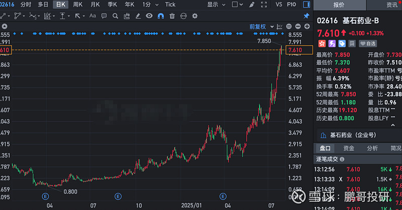The width and height of the screenshot is (402, 210).
Task: Open the 报价 quotes tab
Action: (339, 5)
